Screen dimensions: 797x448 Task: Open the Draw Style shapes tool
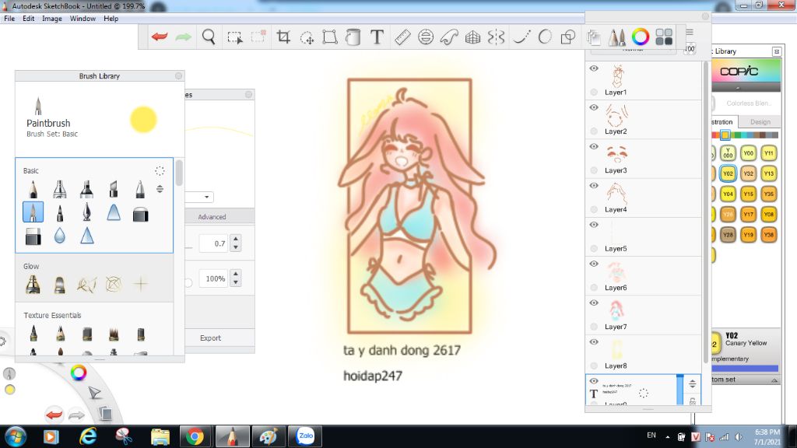click(567, 37)
